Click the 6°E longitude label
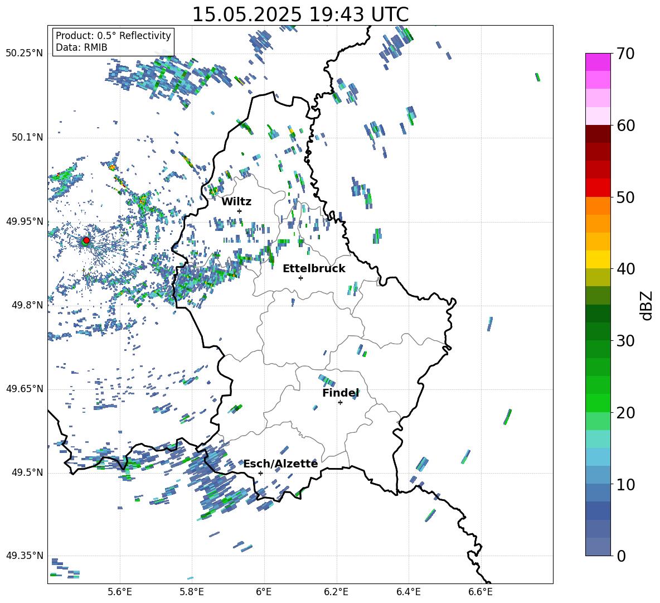 point(264,592)
